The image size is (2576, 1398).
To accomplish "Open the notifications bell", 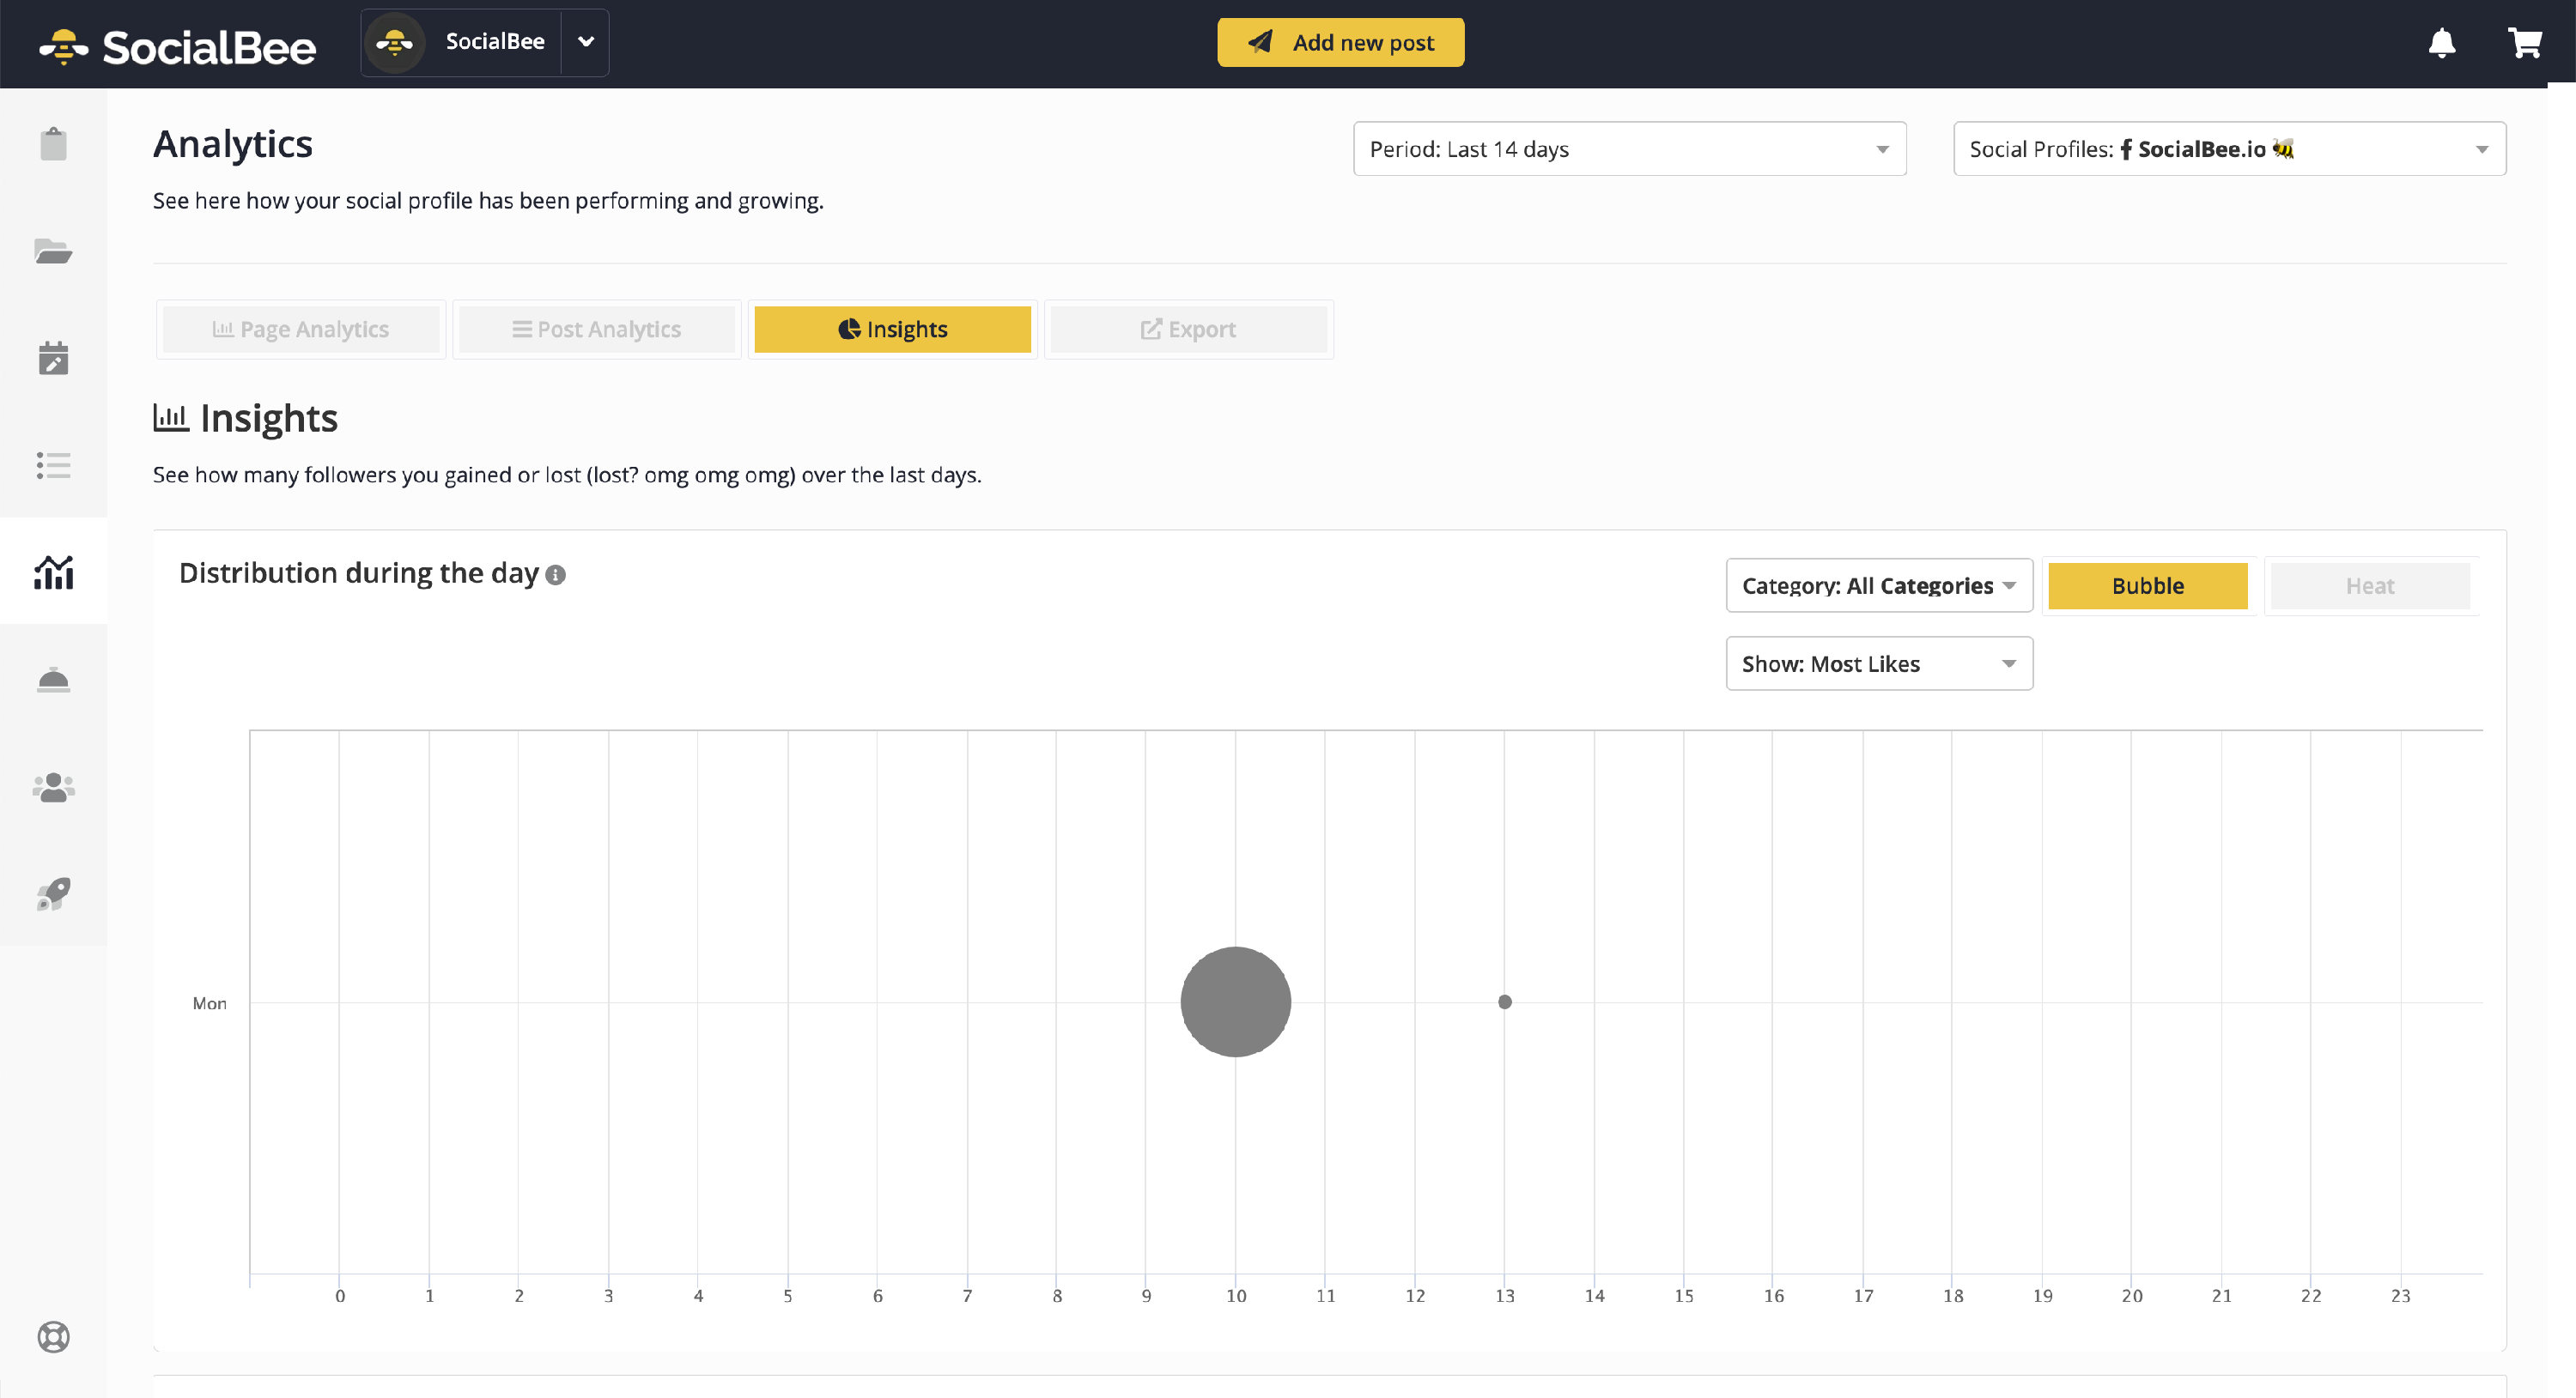I will pos(2442,43).
